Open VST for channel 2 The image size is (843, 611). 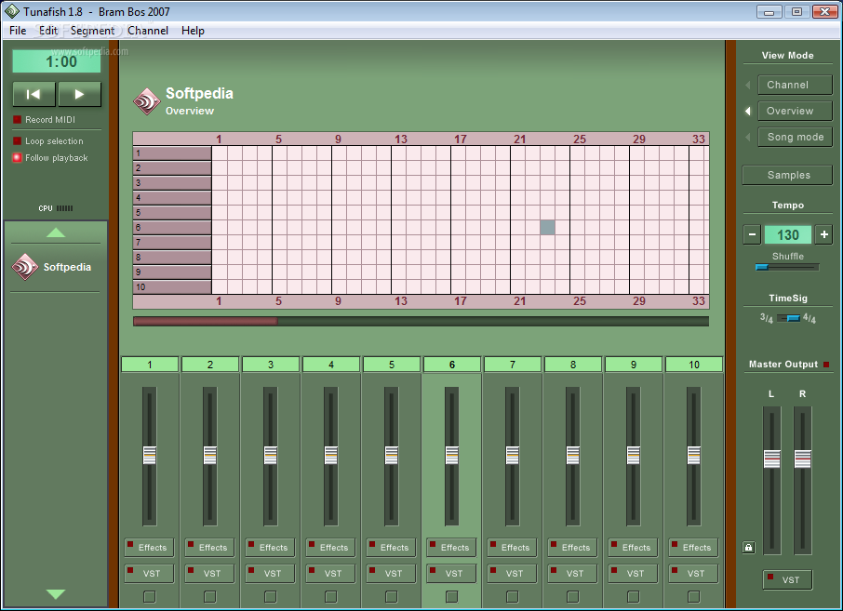pyautogui.click(x=209, y=574)
